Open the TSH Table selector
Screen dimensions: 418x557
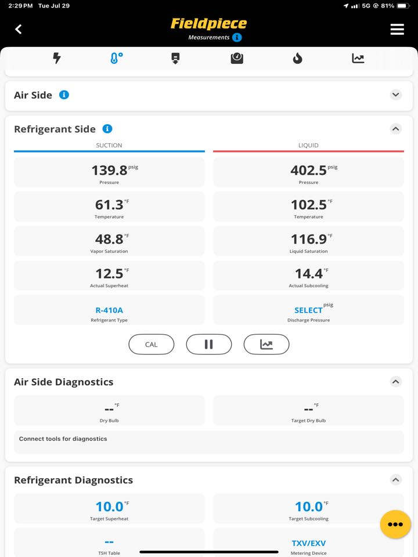pos(109,543)
